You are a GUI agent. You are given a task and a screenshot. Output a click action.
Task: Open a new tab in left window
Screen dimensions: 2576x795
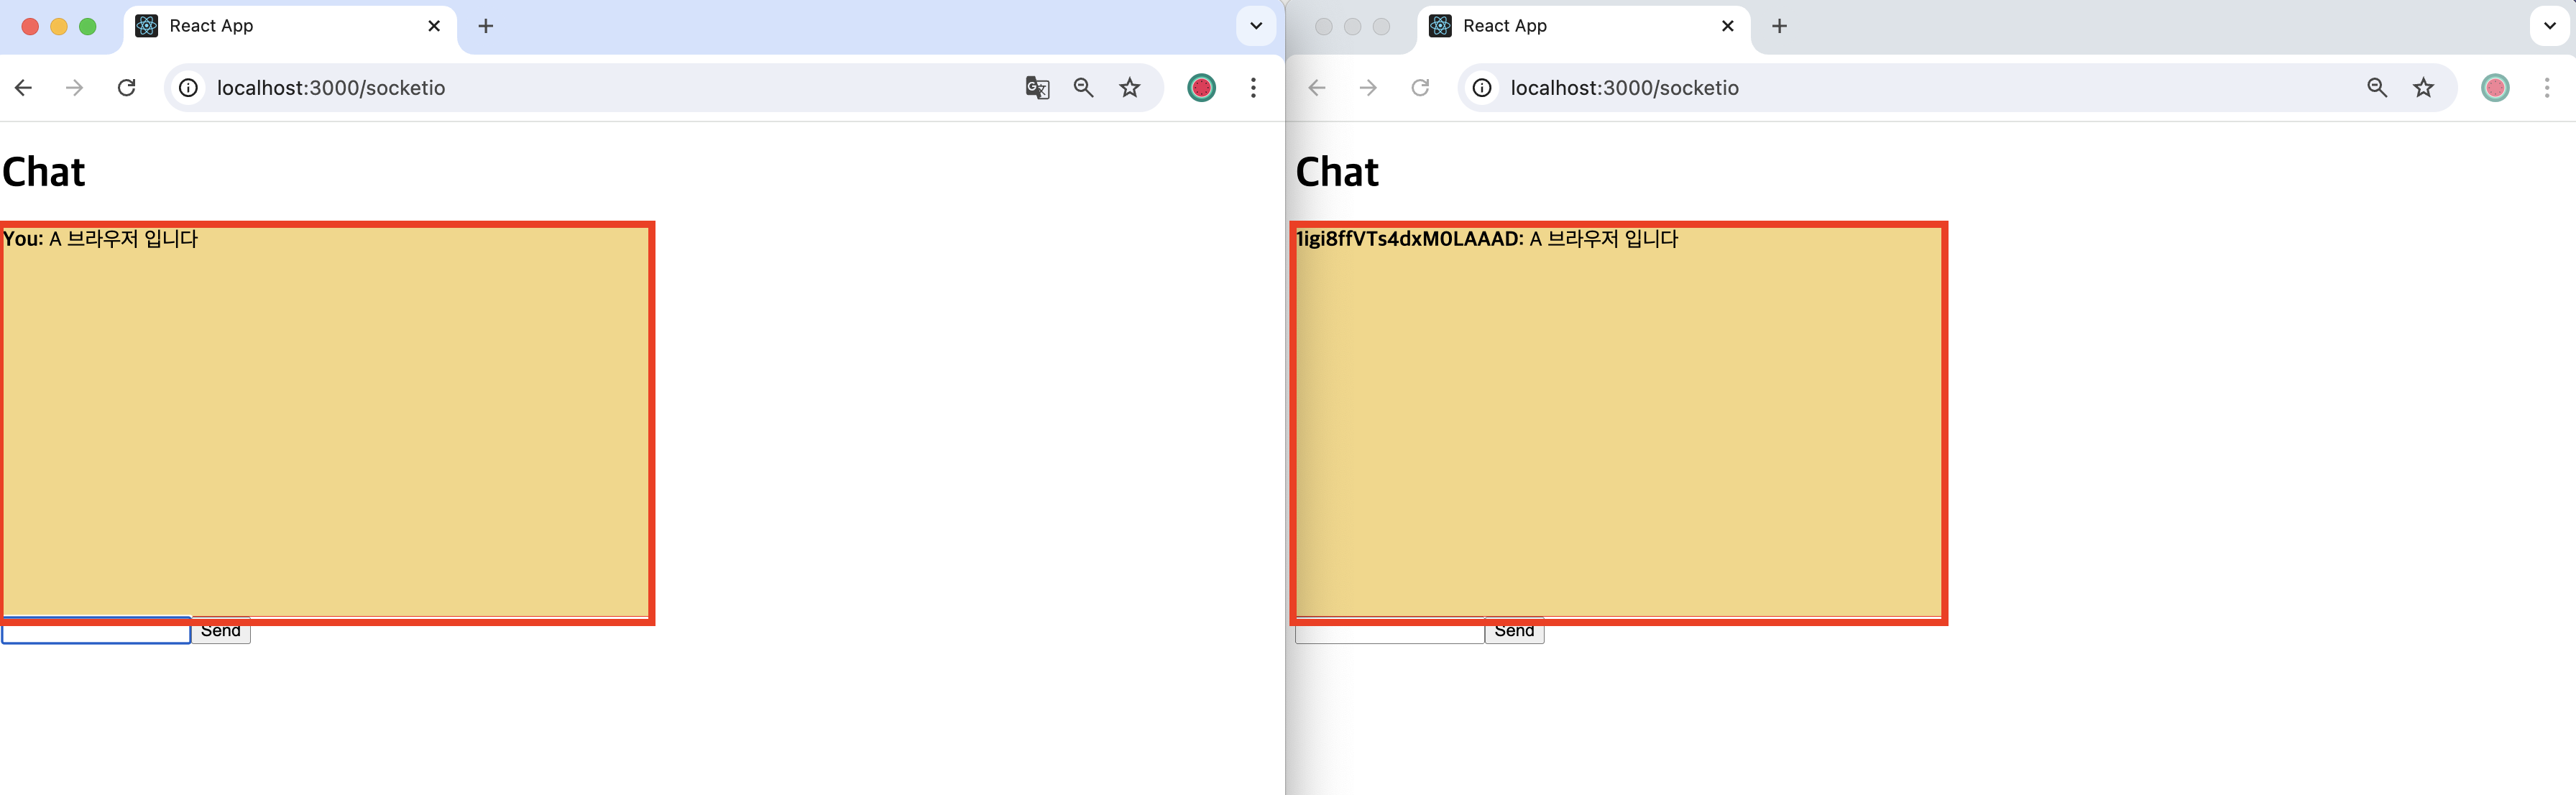coord(486,26)
